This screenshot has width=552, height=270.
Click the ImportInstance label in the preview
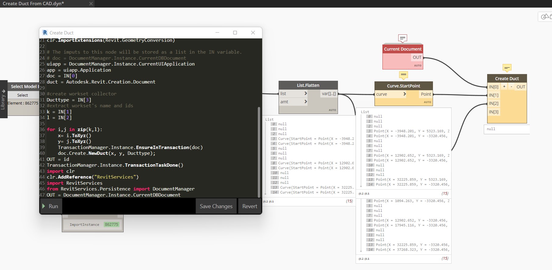(84, 225)
